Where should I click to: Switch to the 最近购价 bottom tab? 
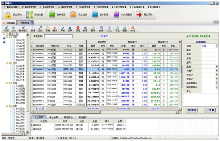pos(68,117)
